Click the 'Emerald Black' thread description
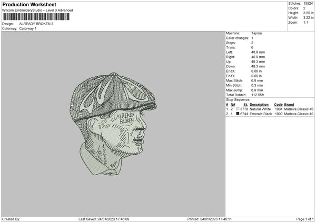The image size is (316, 223). pyautogui.click(x=261, y=114)
